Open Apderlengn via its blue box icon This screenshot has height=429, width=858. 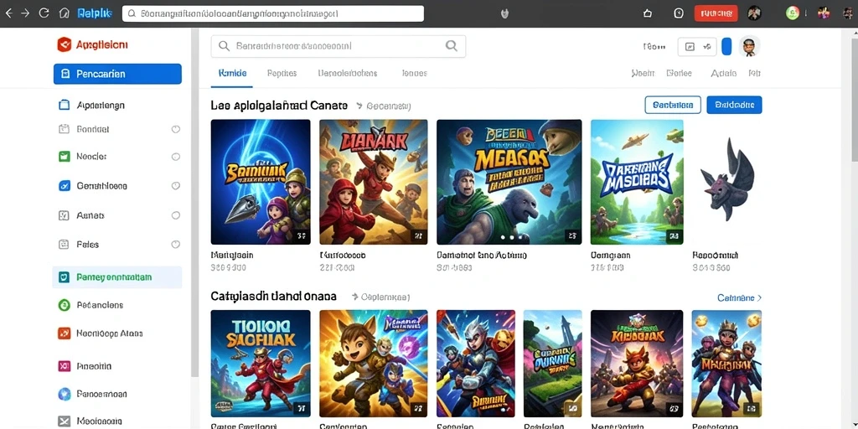point(64,105)
